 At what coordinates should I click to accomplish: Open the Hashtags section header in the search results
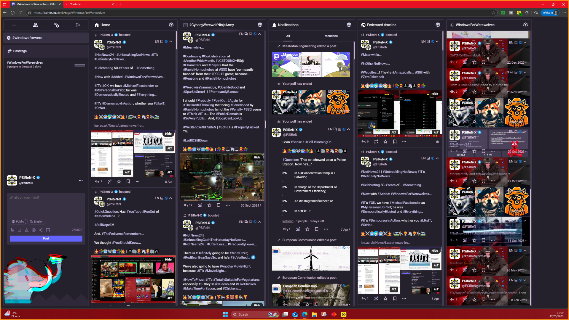tap(46, 51)
